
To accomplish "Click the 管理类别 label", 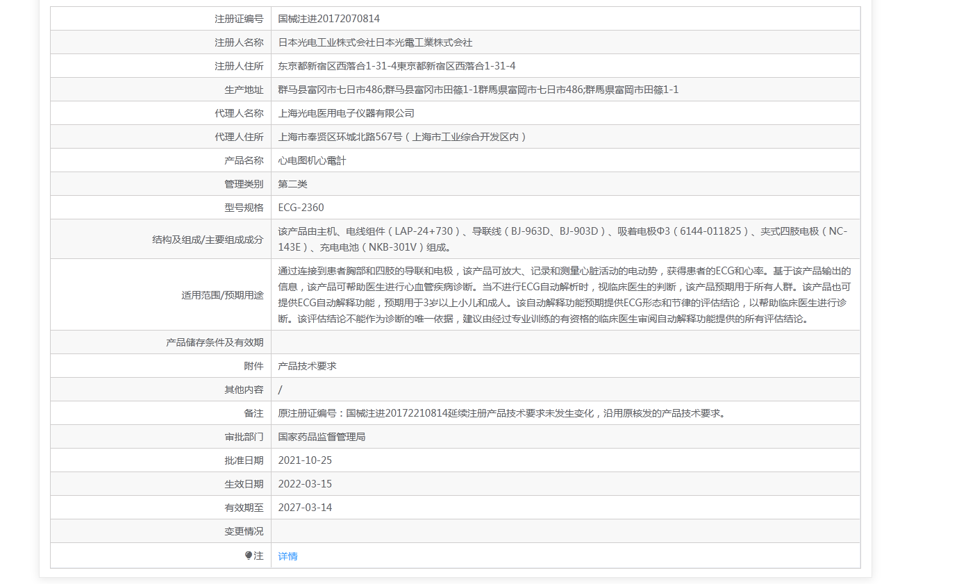I will 244,184.
